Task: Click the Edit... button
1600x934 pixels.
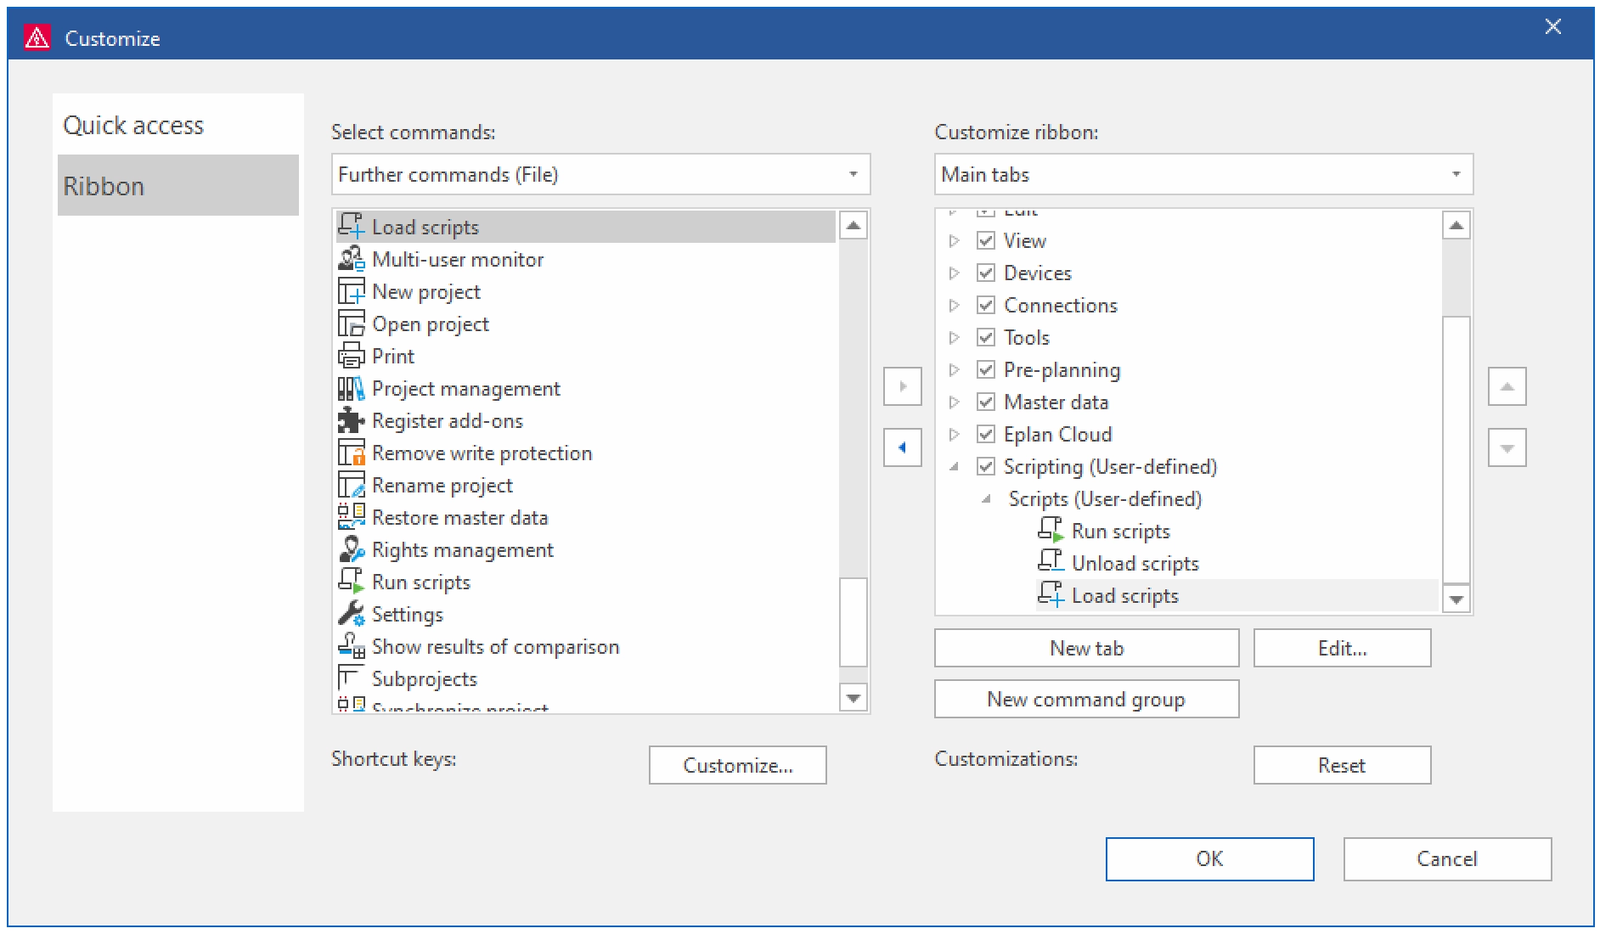Action: point(1342,648)
